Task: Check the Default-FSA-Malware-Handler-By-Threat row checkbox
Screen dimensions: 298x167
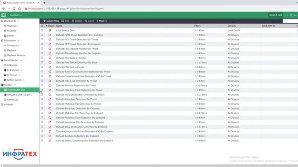Action: pyautogui.click(x=42, y=49)
